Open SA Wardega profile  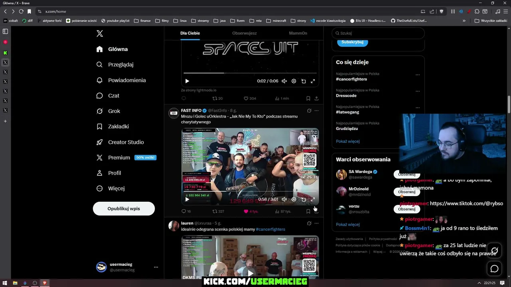(360, 172)
